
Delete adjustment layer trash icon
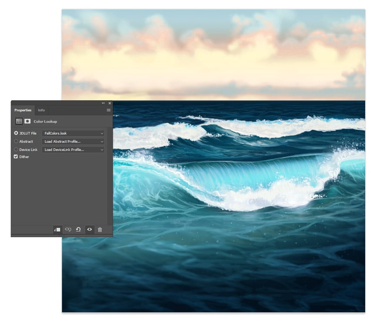pos(100,229)
